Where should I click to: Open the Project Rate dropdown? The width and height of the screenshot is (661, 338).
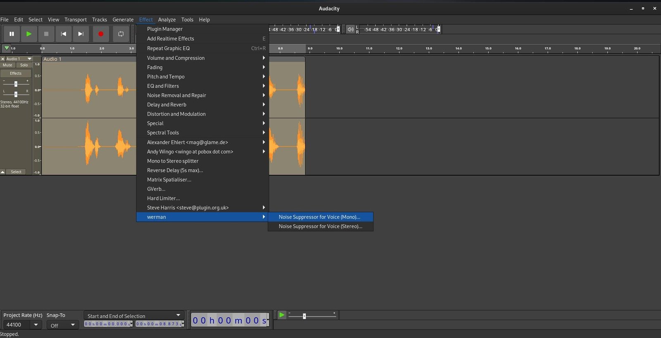click(x=36, y=325)
